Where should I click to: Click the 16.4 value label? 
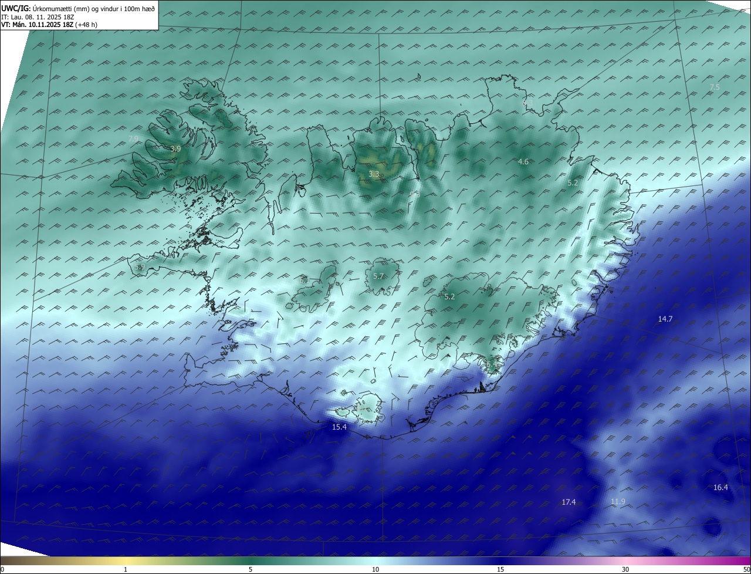pos(720,487)
